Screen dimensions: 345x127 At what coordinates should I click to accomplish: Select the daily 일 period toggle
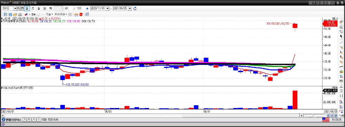point(27,8)
